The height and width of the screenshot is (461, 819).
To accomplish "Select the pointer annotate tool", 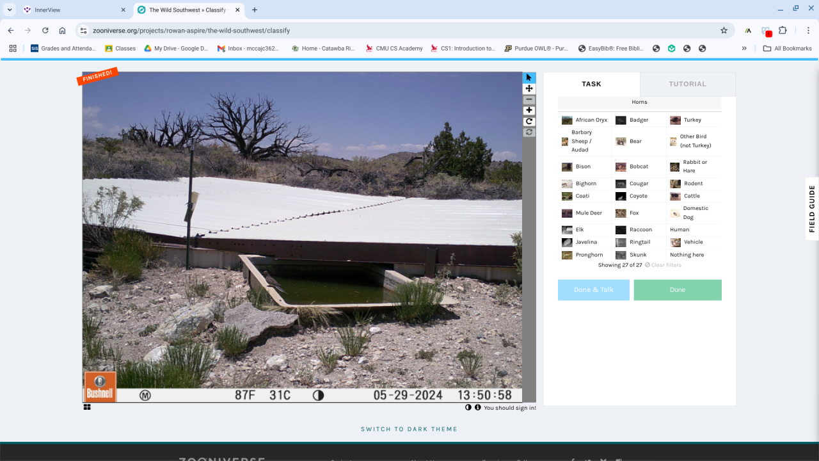I will click(x=529, y=77).
